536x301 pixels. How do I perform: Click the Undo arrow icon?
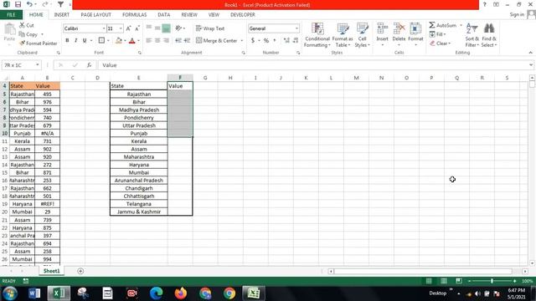point(29,4)
